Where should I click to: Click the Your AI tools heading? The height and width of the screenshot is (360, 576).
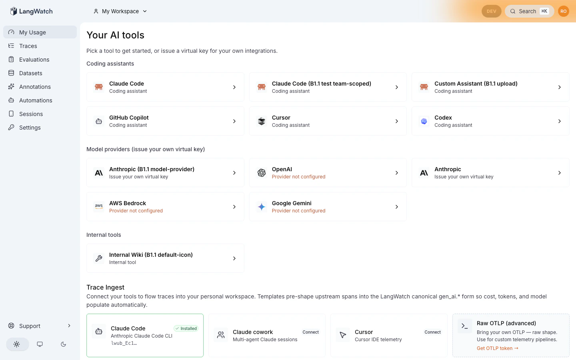click(x=116, y=35)
